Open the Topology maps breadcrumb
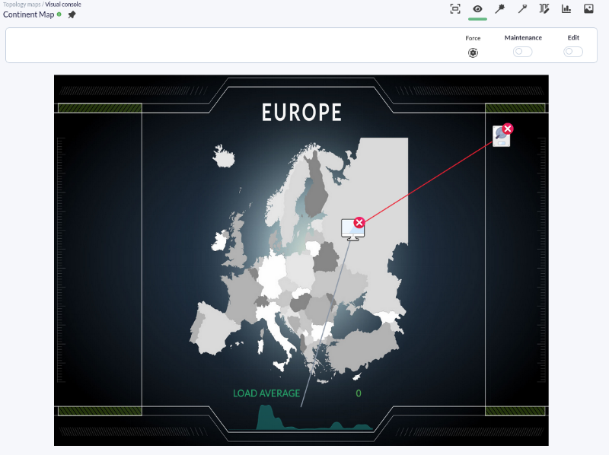Viewport: 609px width, 455px height. (22, 5)
